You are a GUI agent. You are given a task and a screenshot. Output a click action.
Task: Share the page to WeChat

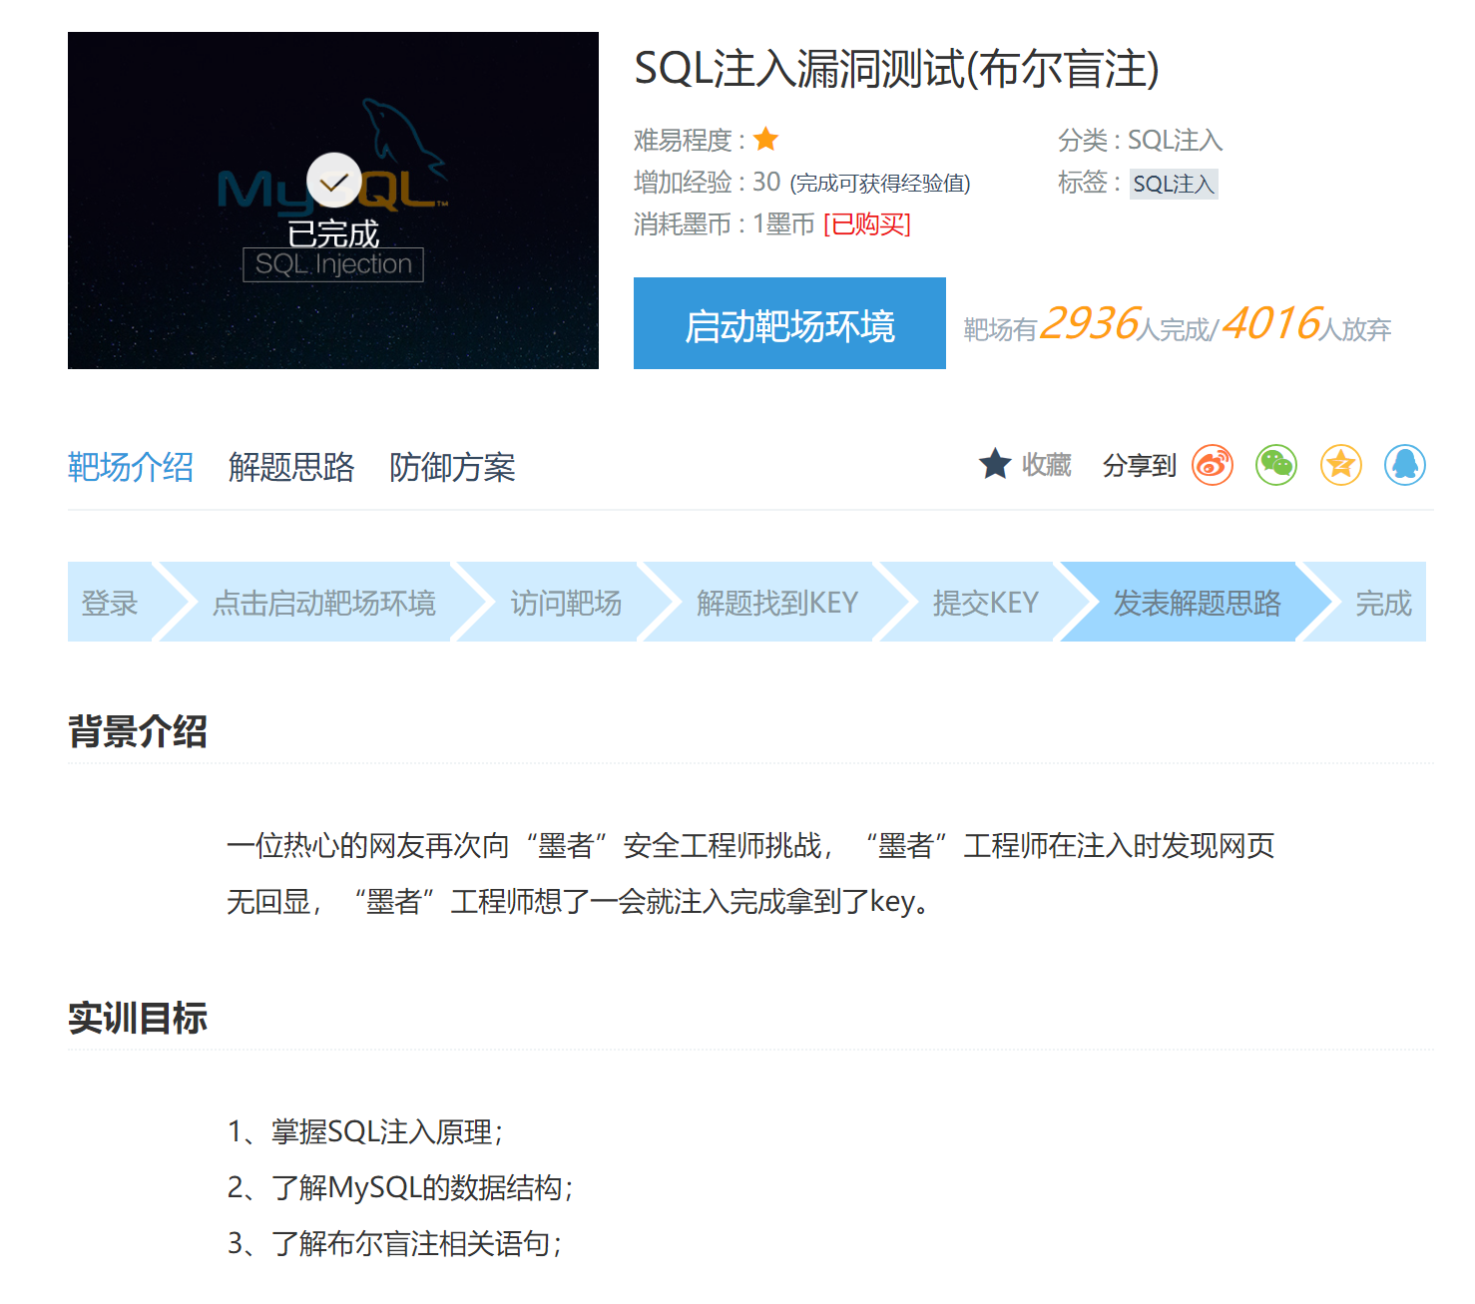pos(1276,464)
